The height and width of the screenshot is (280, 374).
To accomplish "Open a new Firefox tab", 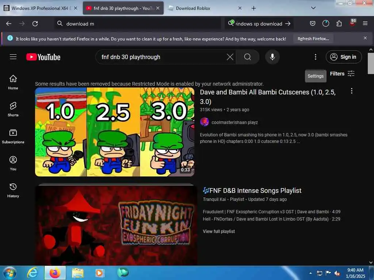I will point(253,8).
